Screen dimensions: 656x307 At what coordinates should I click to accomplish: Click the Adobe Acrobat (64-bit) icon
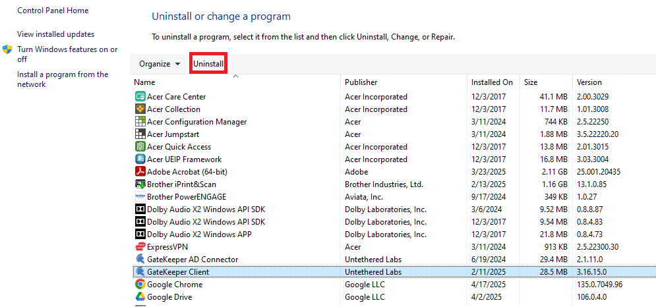tap(140, 171)
